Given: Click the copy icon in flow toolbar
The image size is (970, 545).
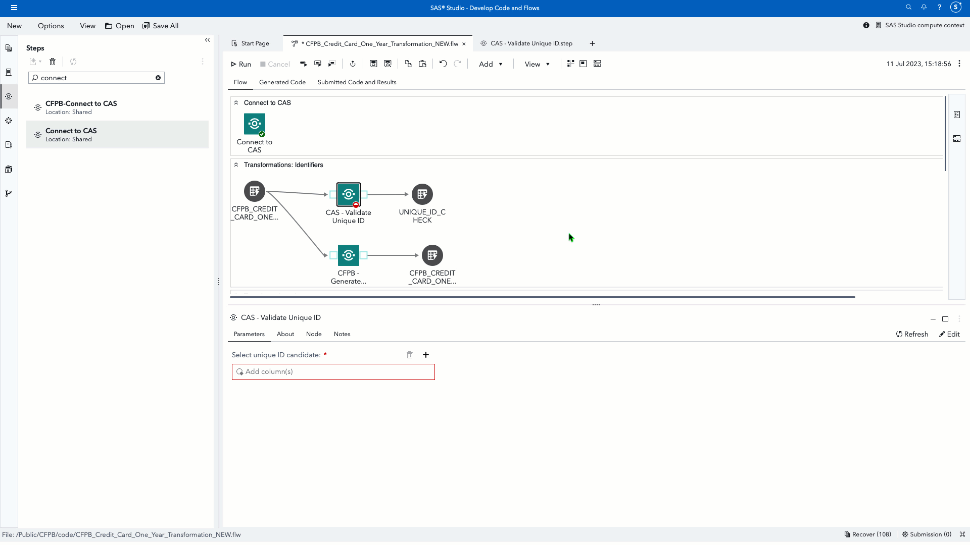Looking at the screenshot, I should (408, 64).
